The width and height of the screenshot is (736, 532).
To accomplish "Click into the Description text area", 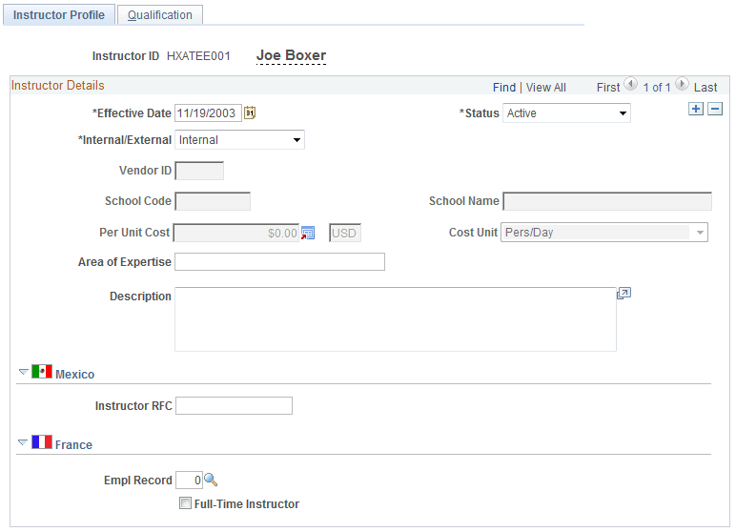I will coord(396,319).
